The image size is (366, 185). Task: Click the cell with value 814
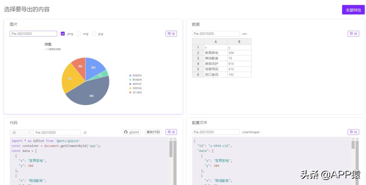(x=239, y=64)
